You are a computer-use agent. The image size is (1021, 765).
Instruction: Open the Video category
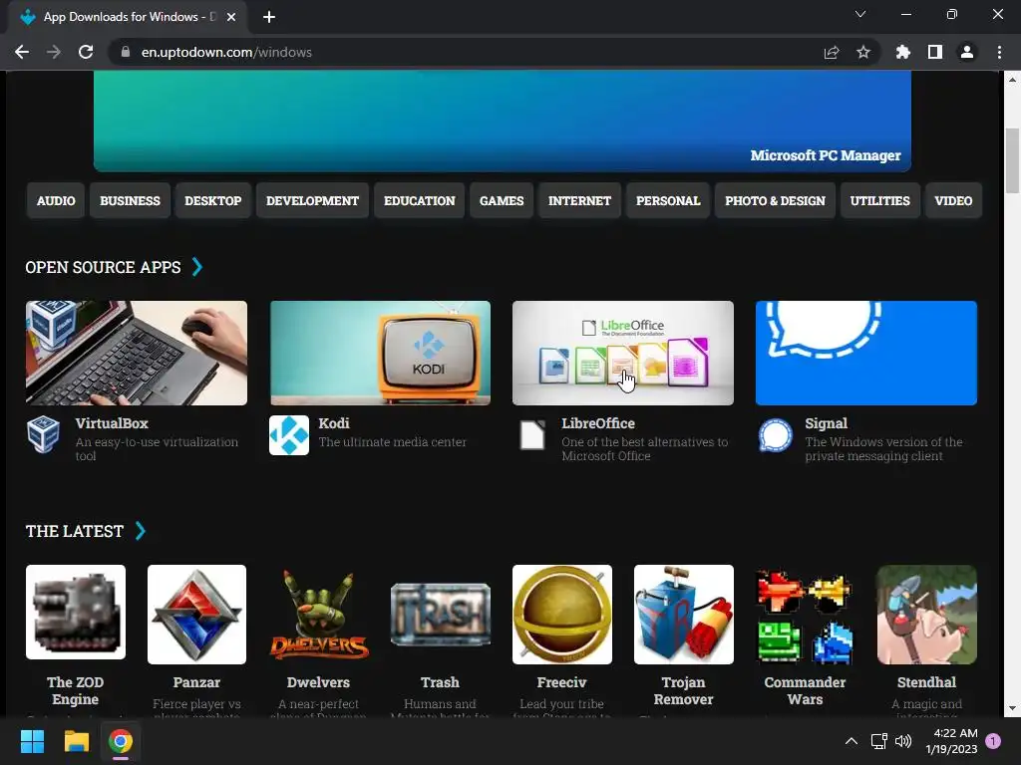pyautogui.click(x=953, y=201)
